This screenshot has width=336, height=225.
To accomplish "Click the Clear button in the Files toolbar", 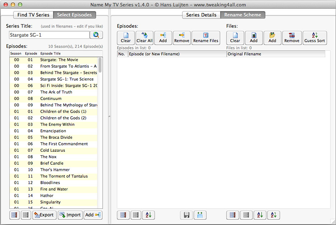I will (235, 38).
